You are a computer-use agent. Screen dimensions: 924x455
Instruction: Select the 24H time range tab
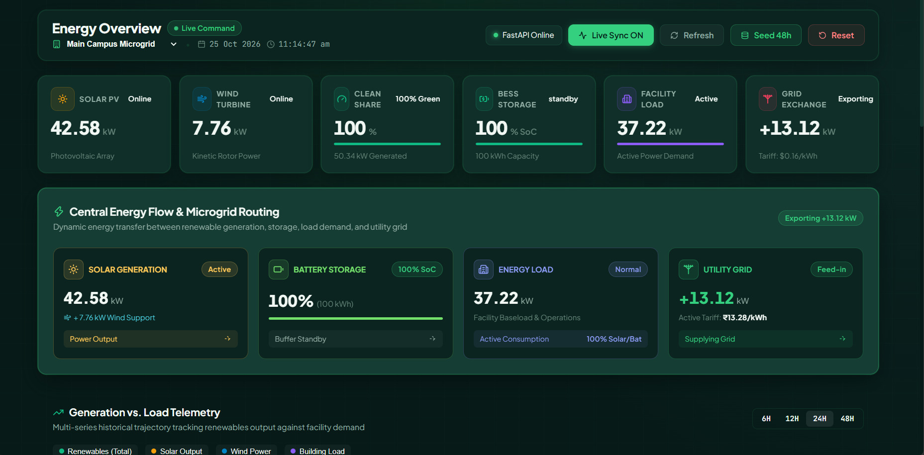coord(820,419)
